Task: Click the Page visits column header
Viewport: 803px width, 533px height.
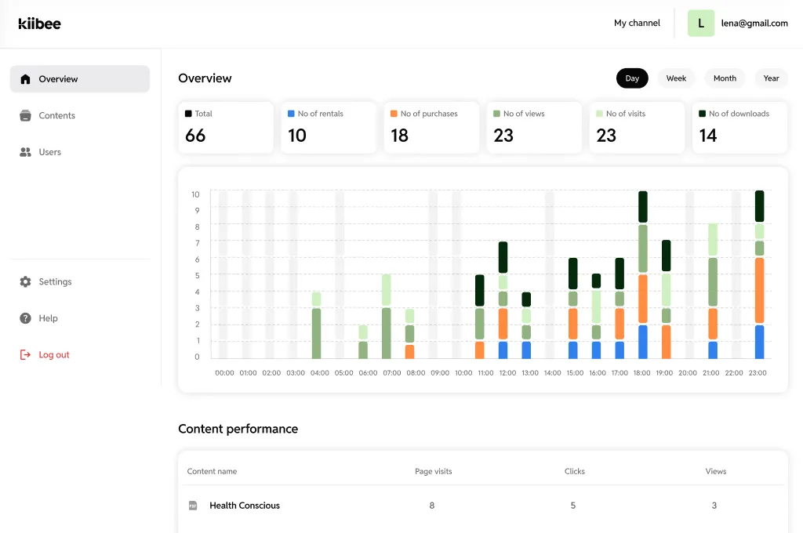Action: 433,471
